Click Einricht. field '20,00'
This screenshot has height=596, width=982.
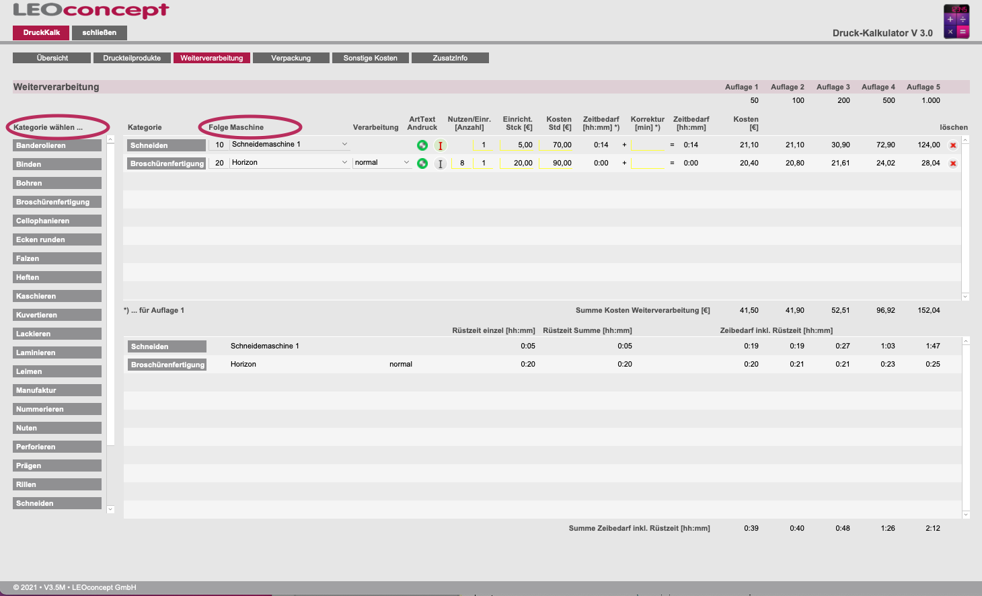[517, 163]
